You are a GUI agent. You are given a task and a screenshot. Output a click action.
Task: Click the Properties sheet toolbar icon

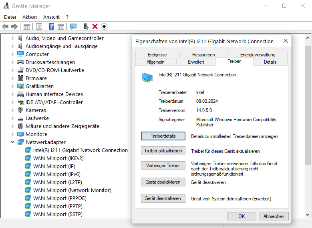[x=39, y=26]
